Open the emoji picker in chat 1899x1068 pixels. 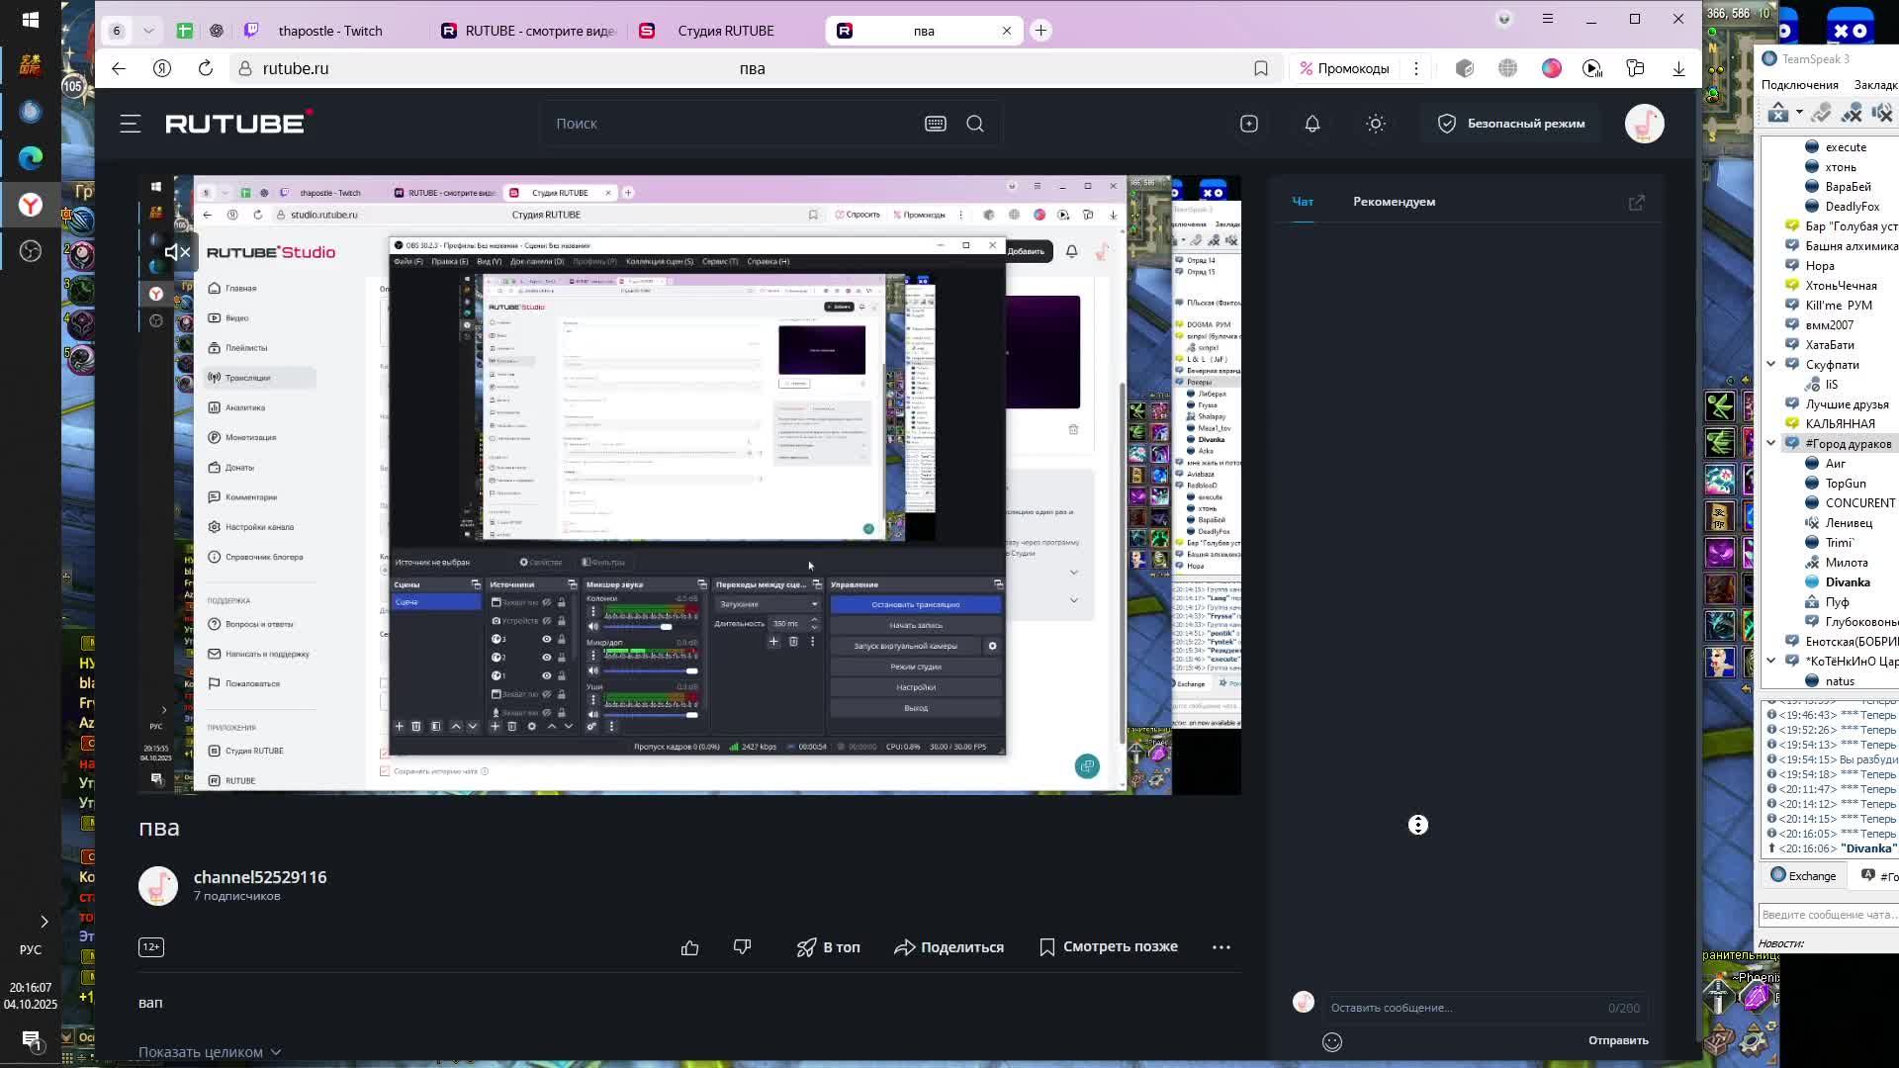[x=1332, y=1041]
